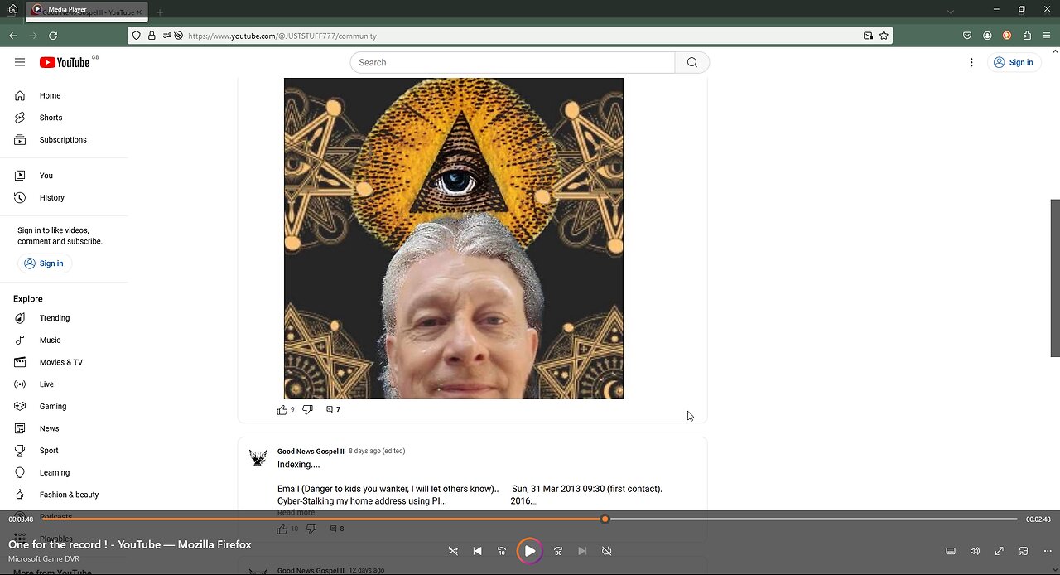Open the YouTube hamburger guide menu

point(20,62)
